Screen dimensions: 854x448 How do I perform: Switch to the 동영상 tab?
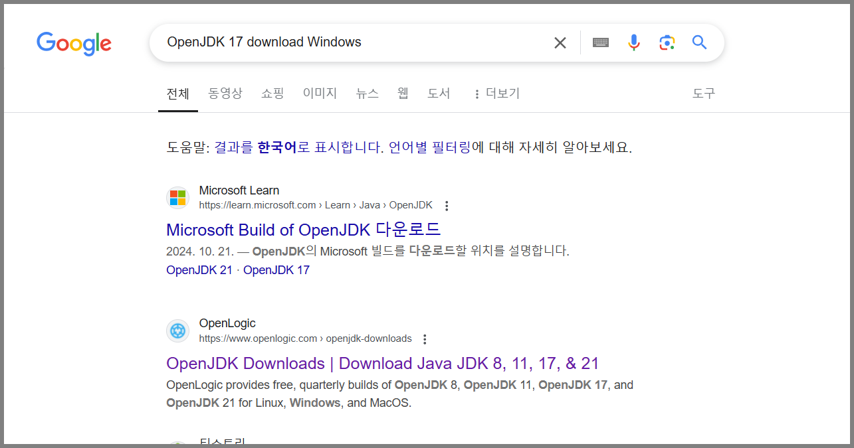pyautogui.click(x=225, y=94)
